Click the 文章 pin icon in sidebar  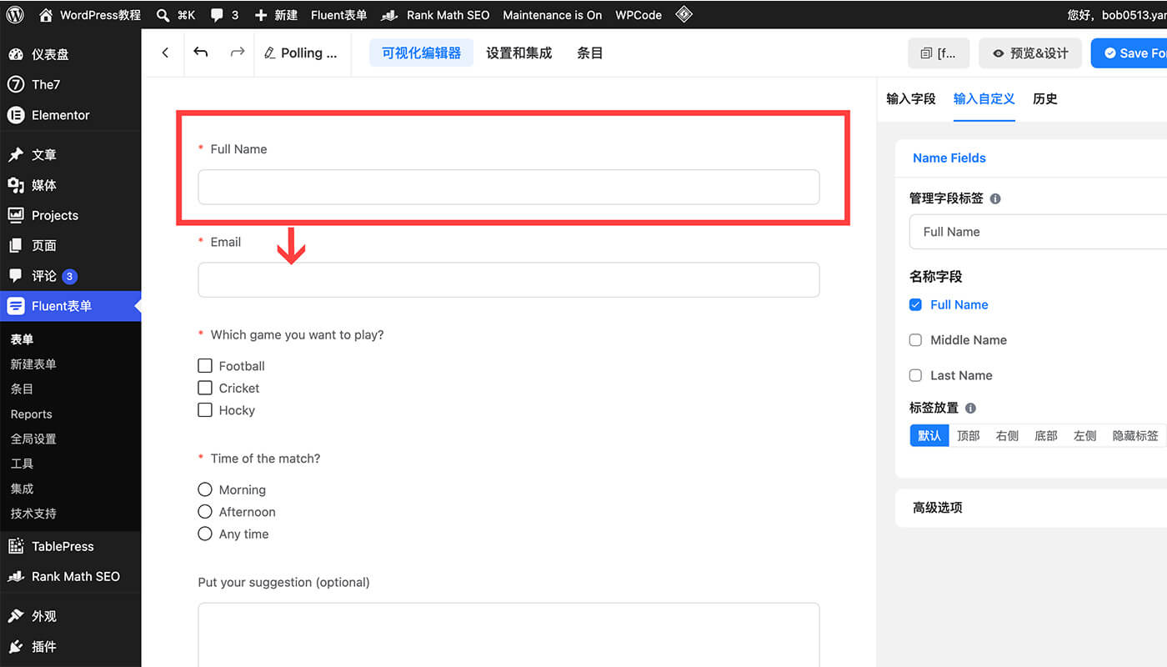coord(16,154)
